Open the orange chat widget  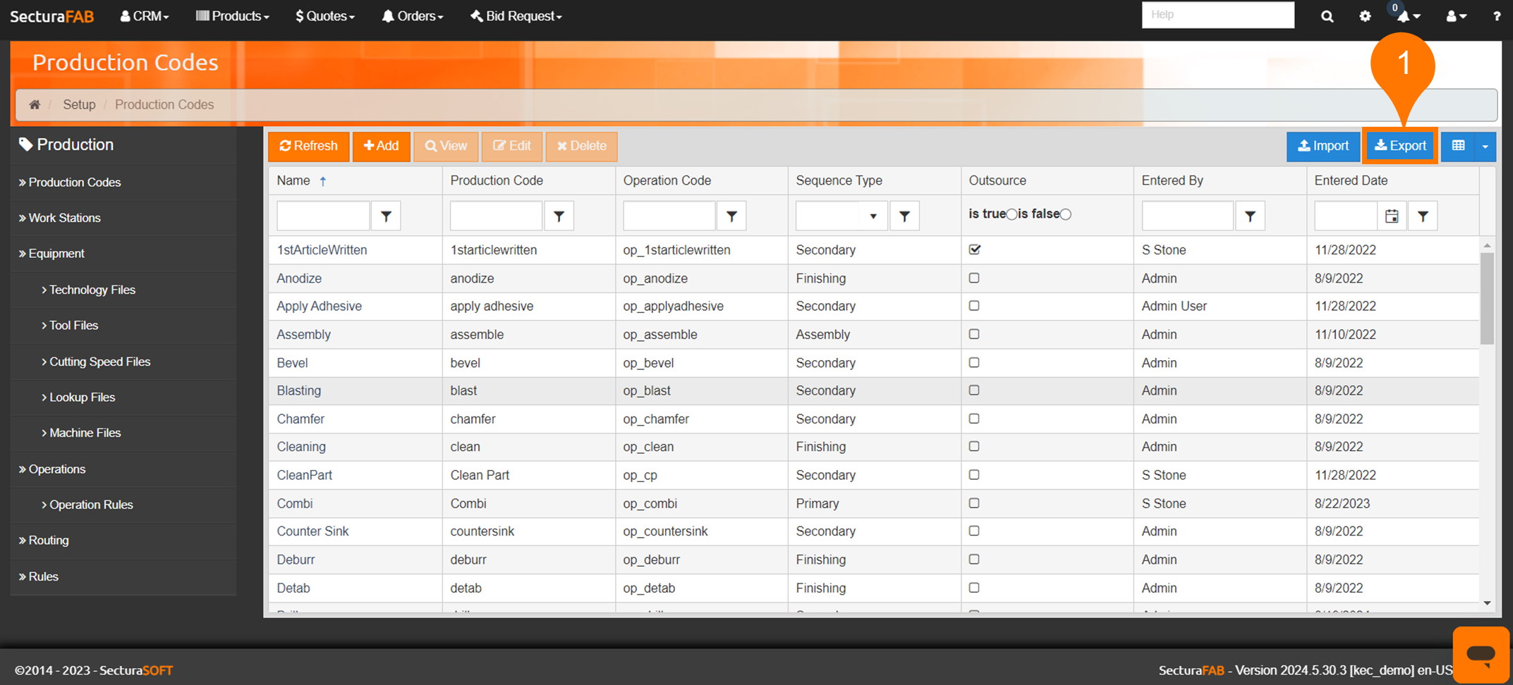1481,654
